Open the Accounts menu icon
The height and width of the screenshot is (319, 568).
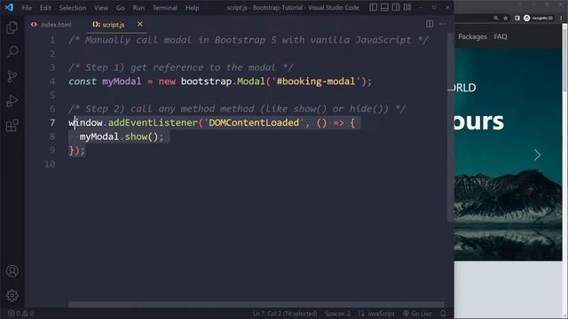(x=12, y=271)
